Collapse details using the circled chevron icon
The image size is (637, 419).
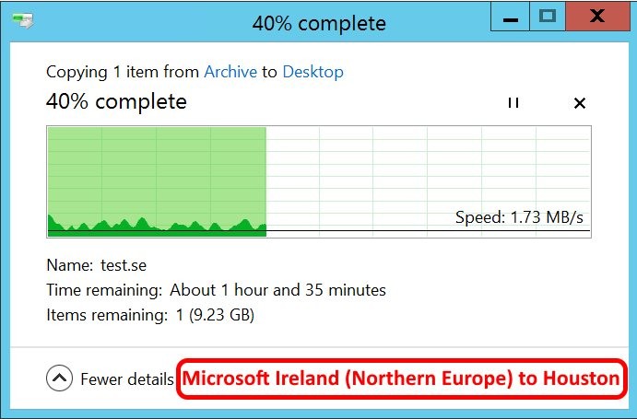59,378
